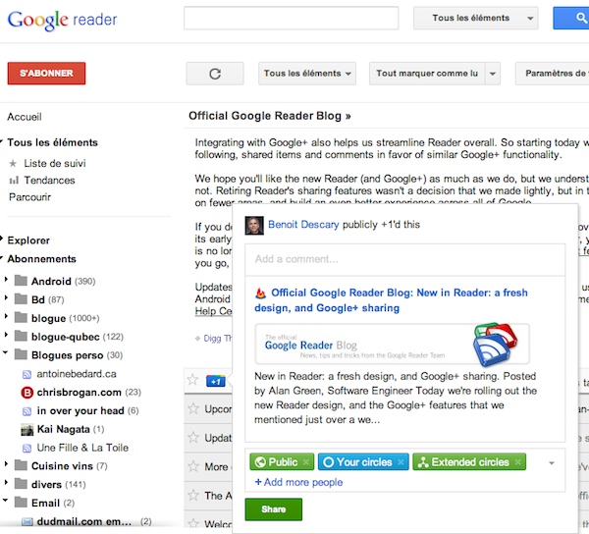Click the blue +1 button on the item
This screenshot has height=534, width=589.
click(216, 381)
